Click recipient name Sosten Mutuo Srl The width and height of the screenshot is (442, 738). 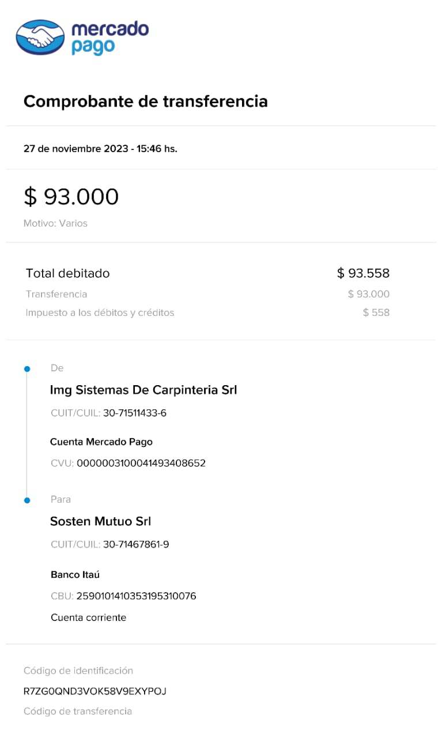tap(100, 521)
